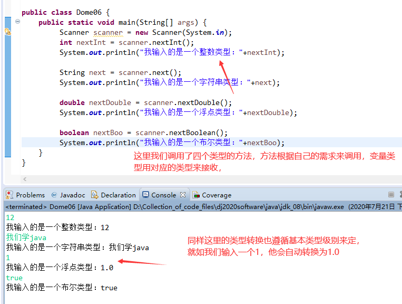
Task: Click console output '我输入的是一个浮点类型：1.0'
Action: tap(60, 268)
